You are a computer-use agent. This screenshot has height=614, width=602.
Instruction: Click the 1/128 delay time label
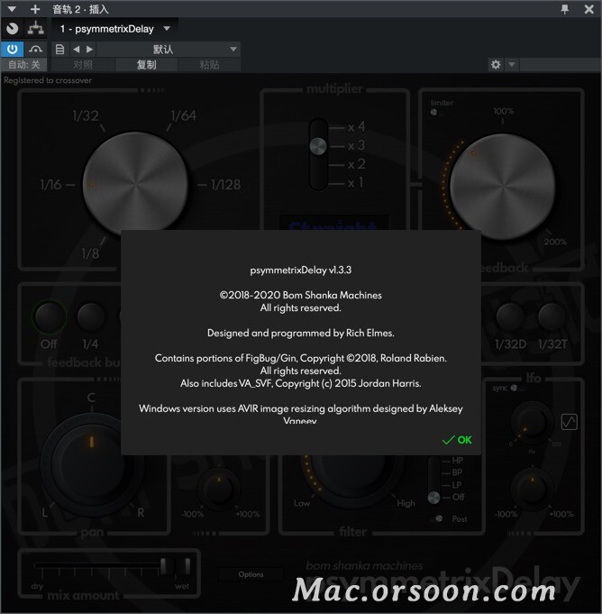226,185
